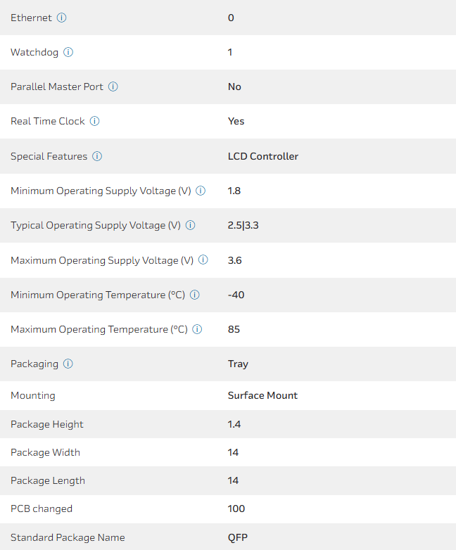This screenshot has height=550, width=456.
Task: Click the info icon next to Ethernet
Action: (x=61, y=18)
